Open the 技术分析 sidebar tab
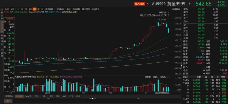This screenshot has width=228, height=104. [2, 27]
